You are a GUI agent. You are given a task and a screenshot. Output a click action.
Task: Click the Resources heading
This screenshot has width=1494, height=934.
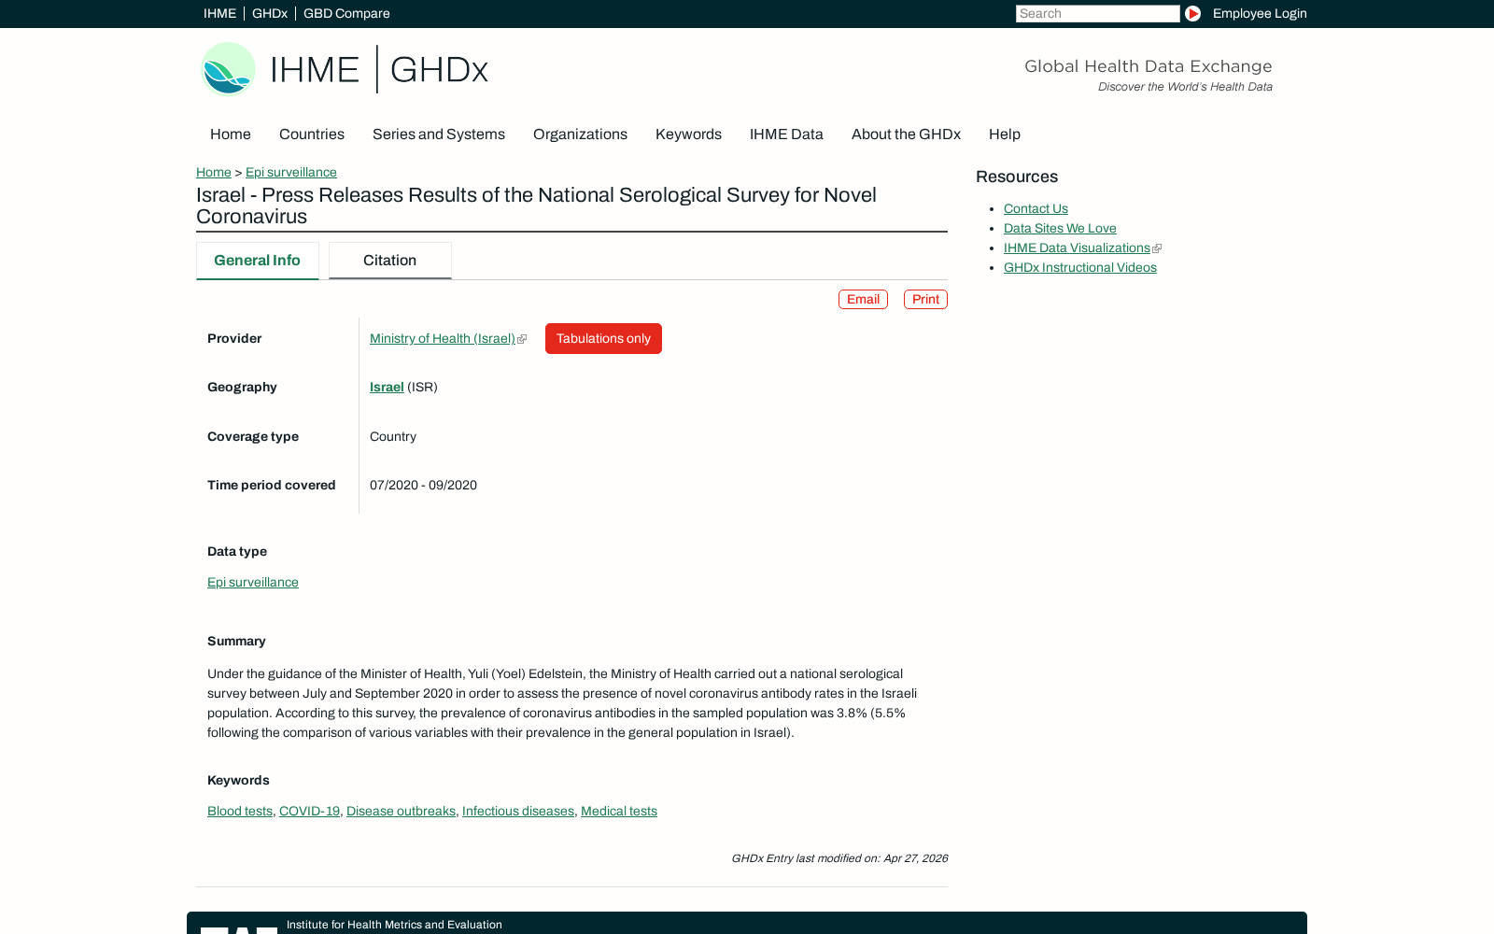click(1017, 177)
